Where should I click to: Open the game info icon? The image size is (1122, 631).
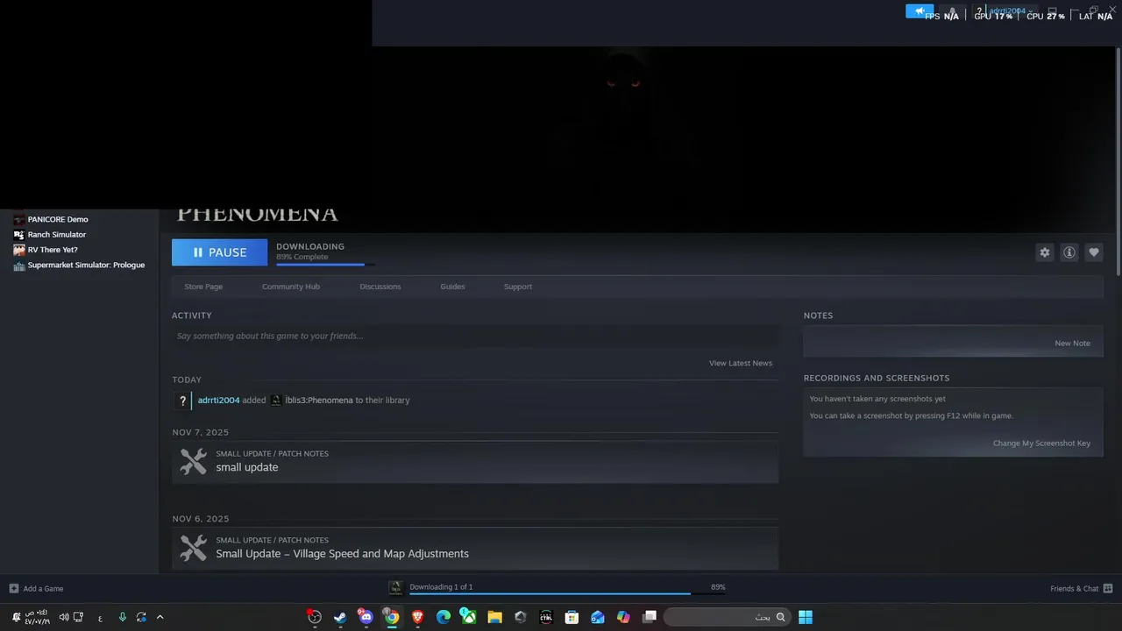[x=1069, y=252]
